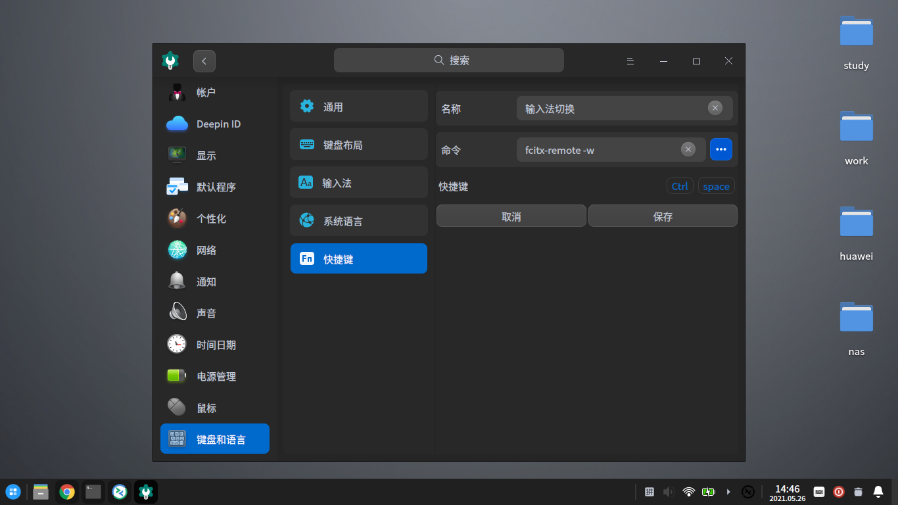This screenshot has width=898, height=505.
Task: Click the control center logo in the title bar
Action: coord(170,60)
